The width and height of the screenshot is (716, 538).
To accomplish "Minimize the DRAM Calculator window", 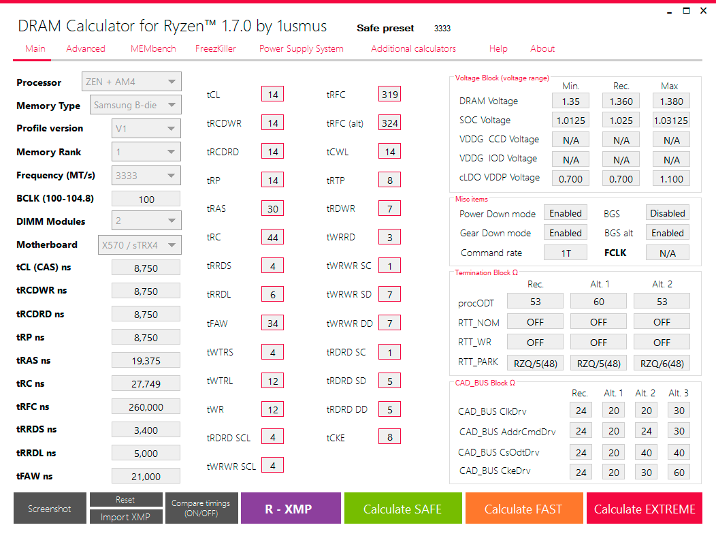I will (670, 11).
